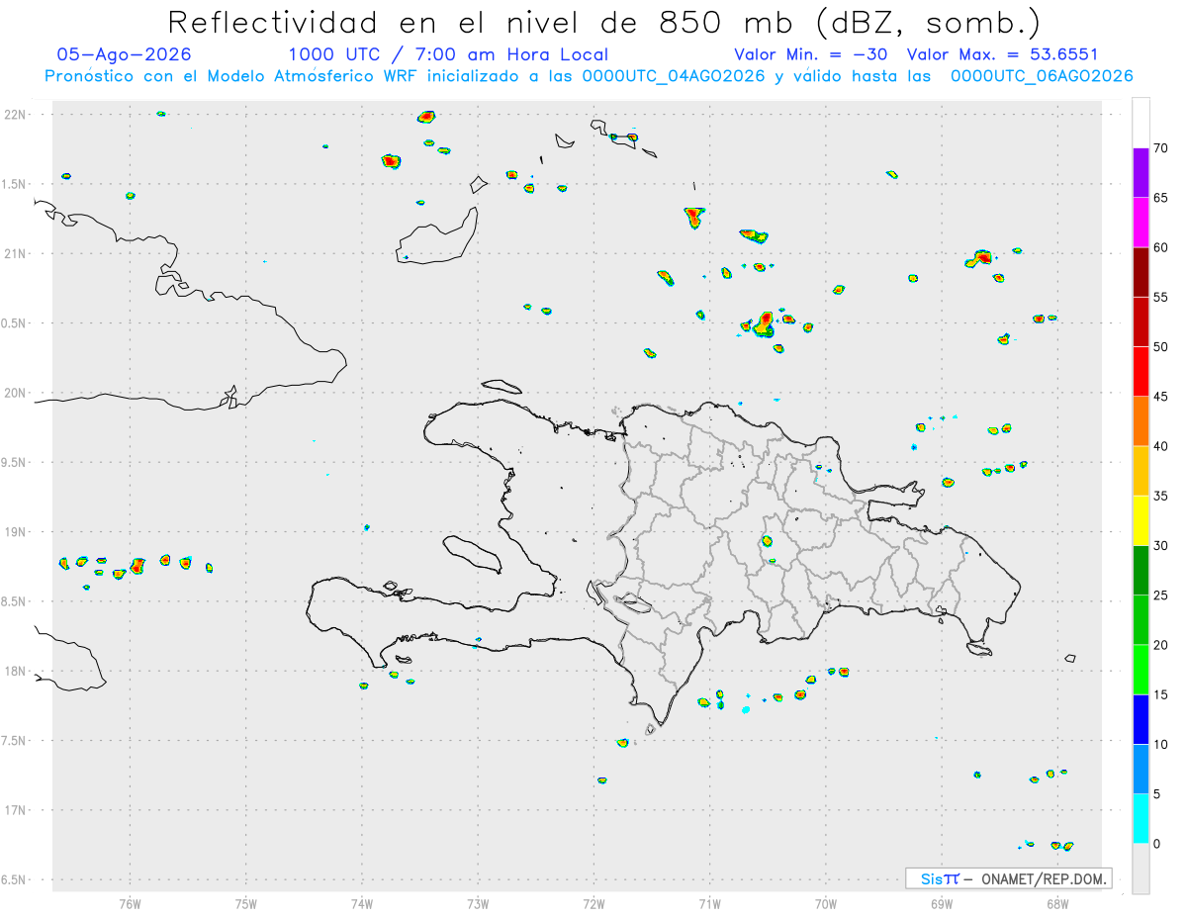
Task: Click the colorbar tick label '45'
Action: pyautogui.click(x=1161, y=397)
